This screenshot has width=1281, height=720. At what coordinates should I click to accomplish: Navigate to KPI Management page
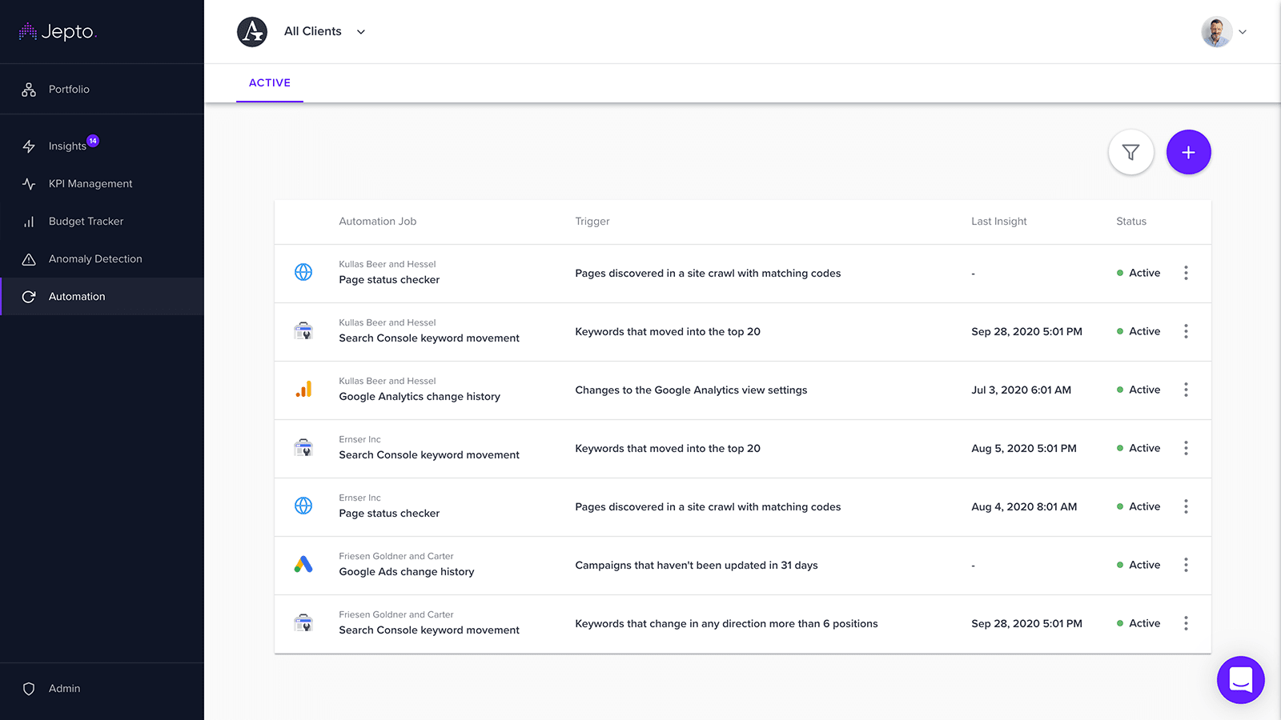(90, 184)
